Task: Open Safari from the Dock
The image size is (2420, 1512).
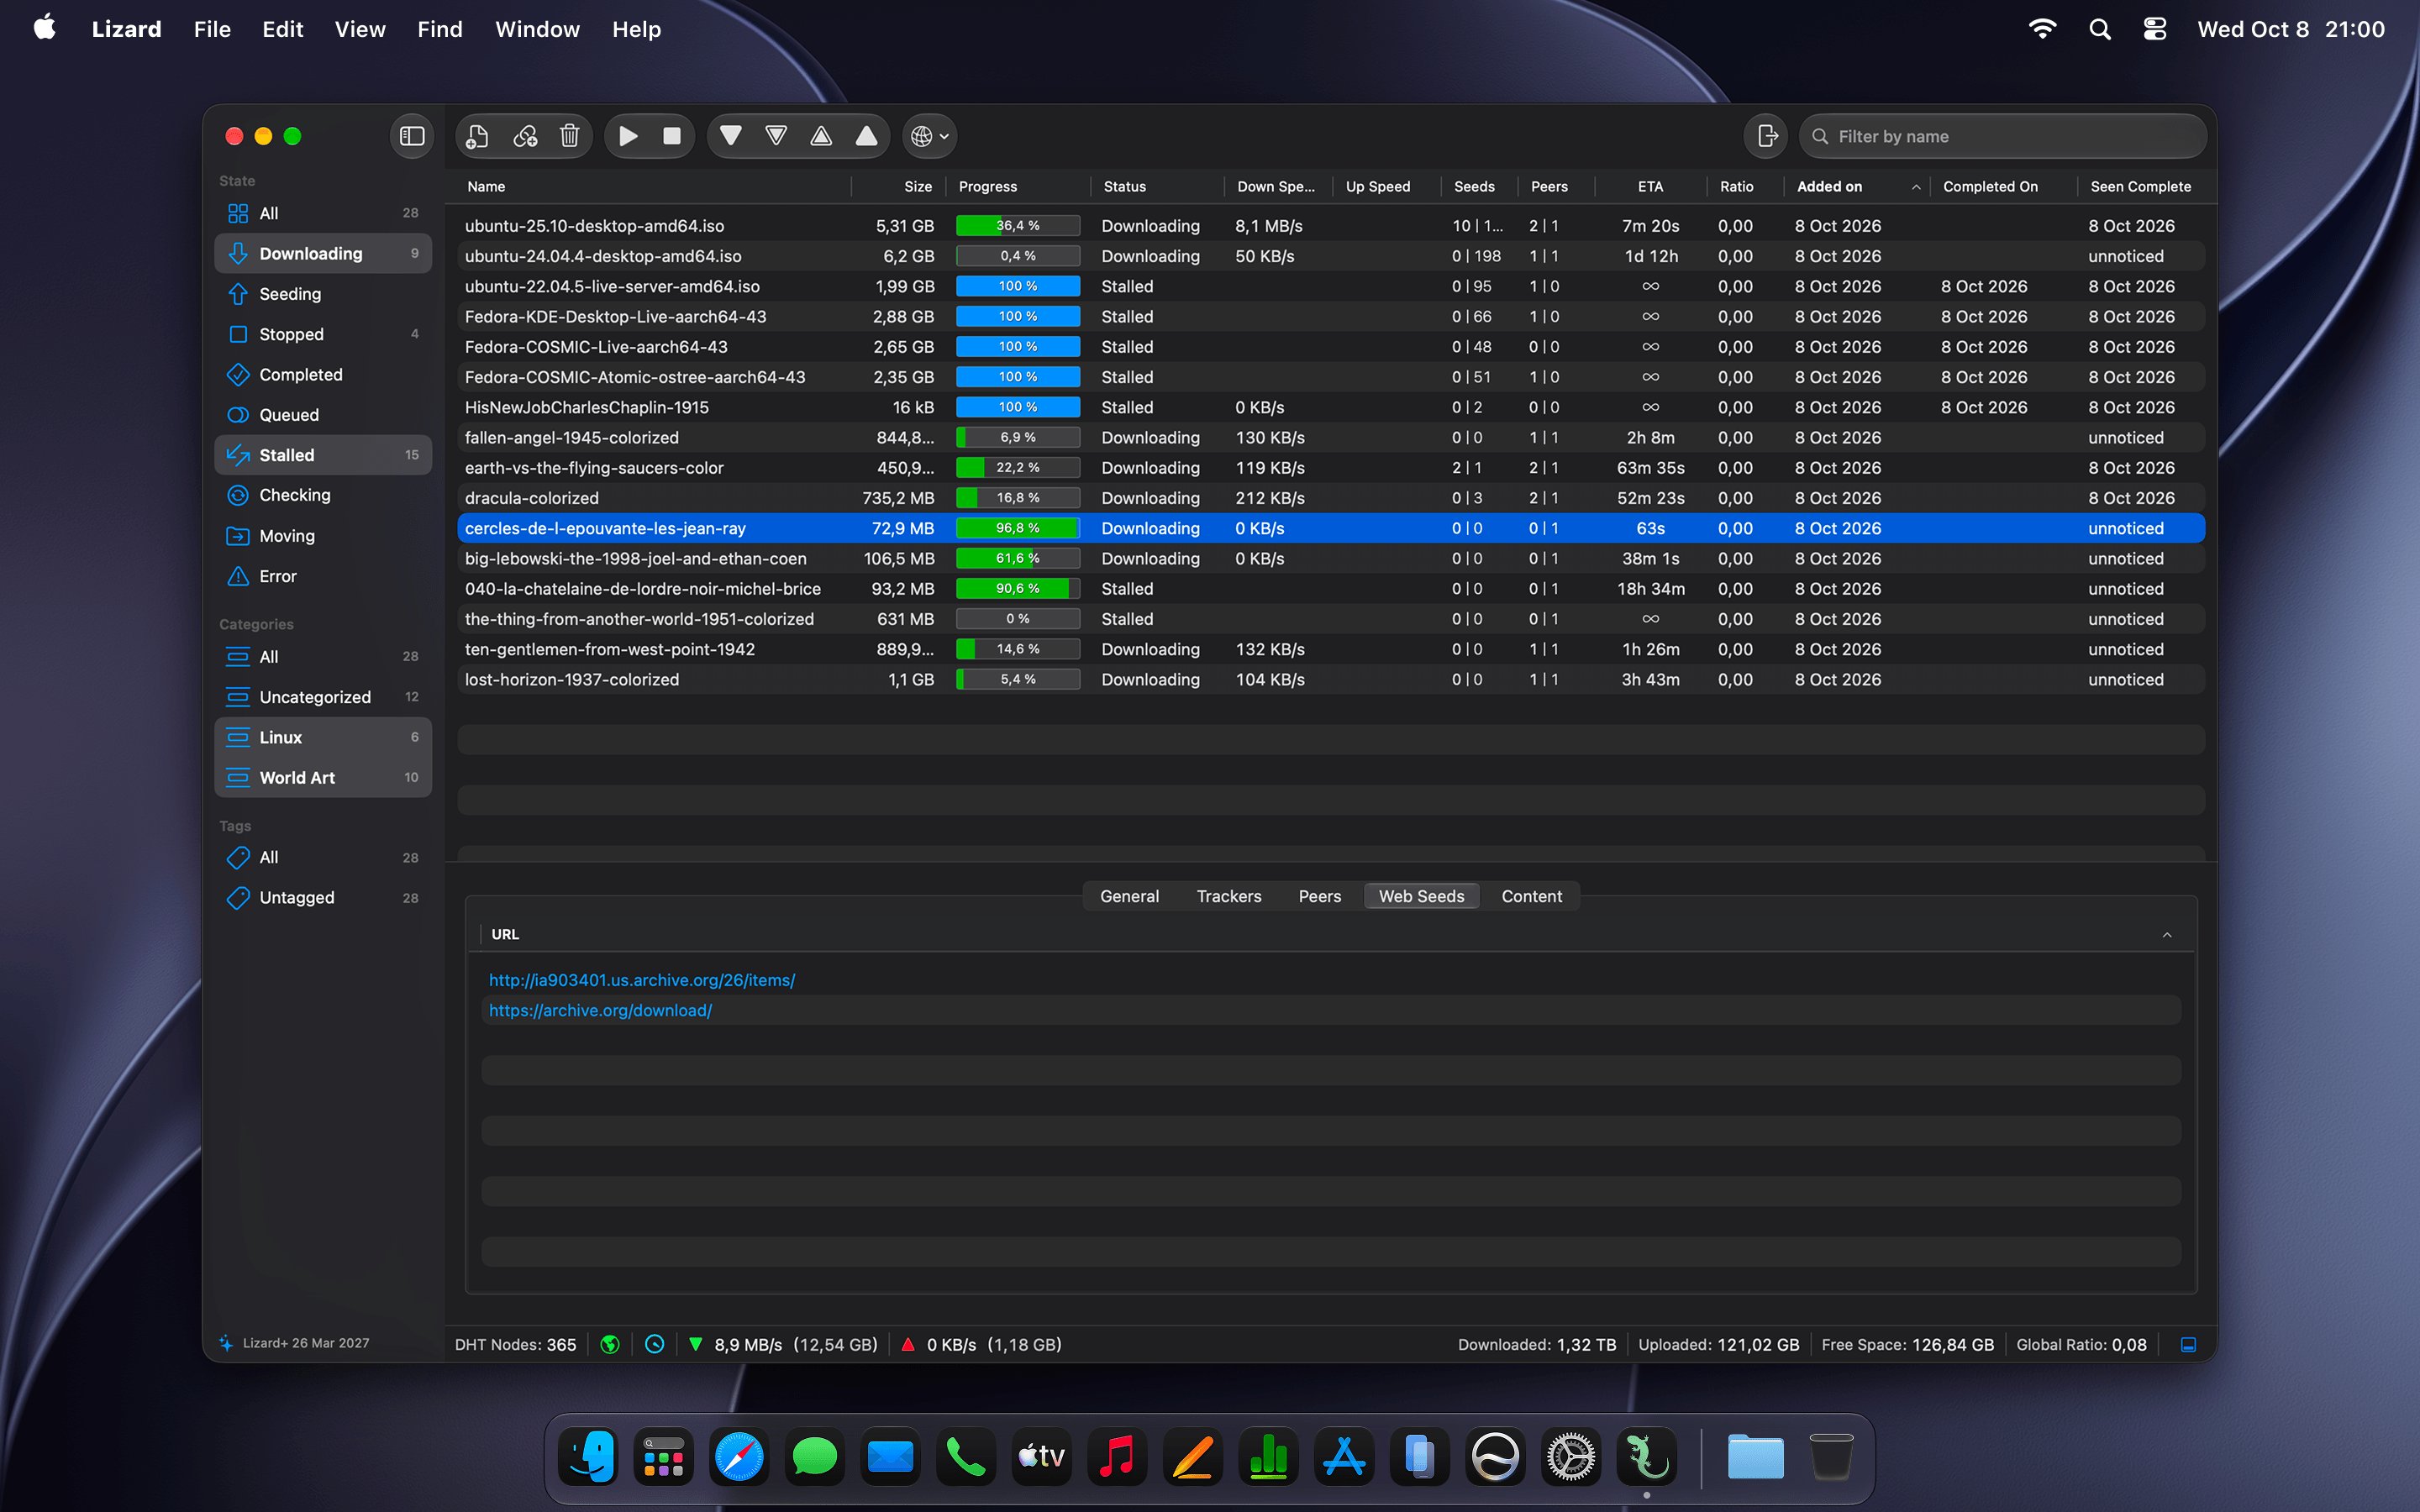Action: (x=739, y=1457)
